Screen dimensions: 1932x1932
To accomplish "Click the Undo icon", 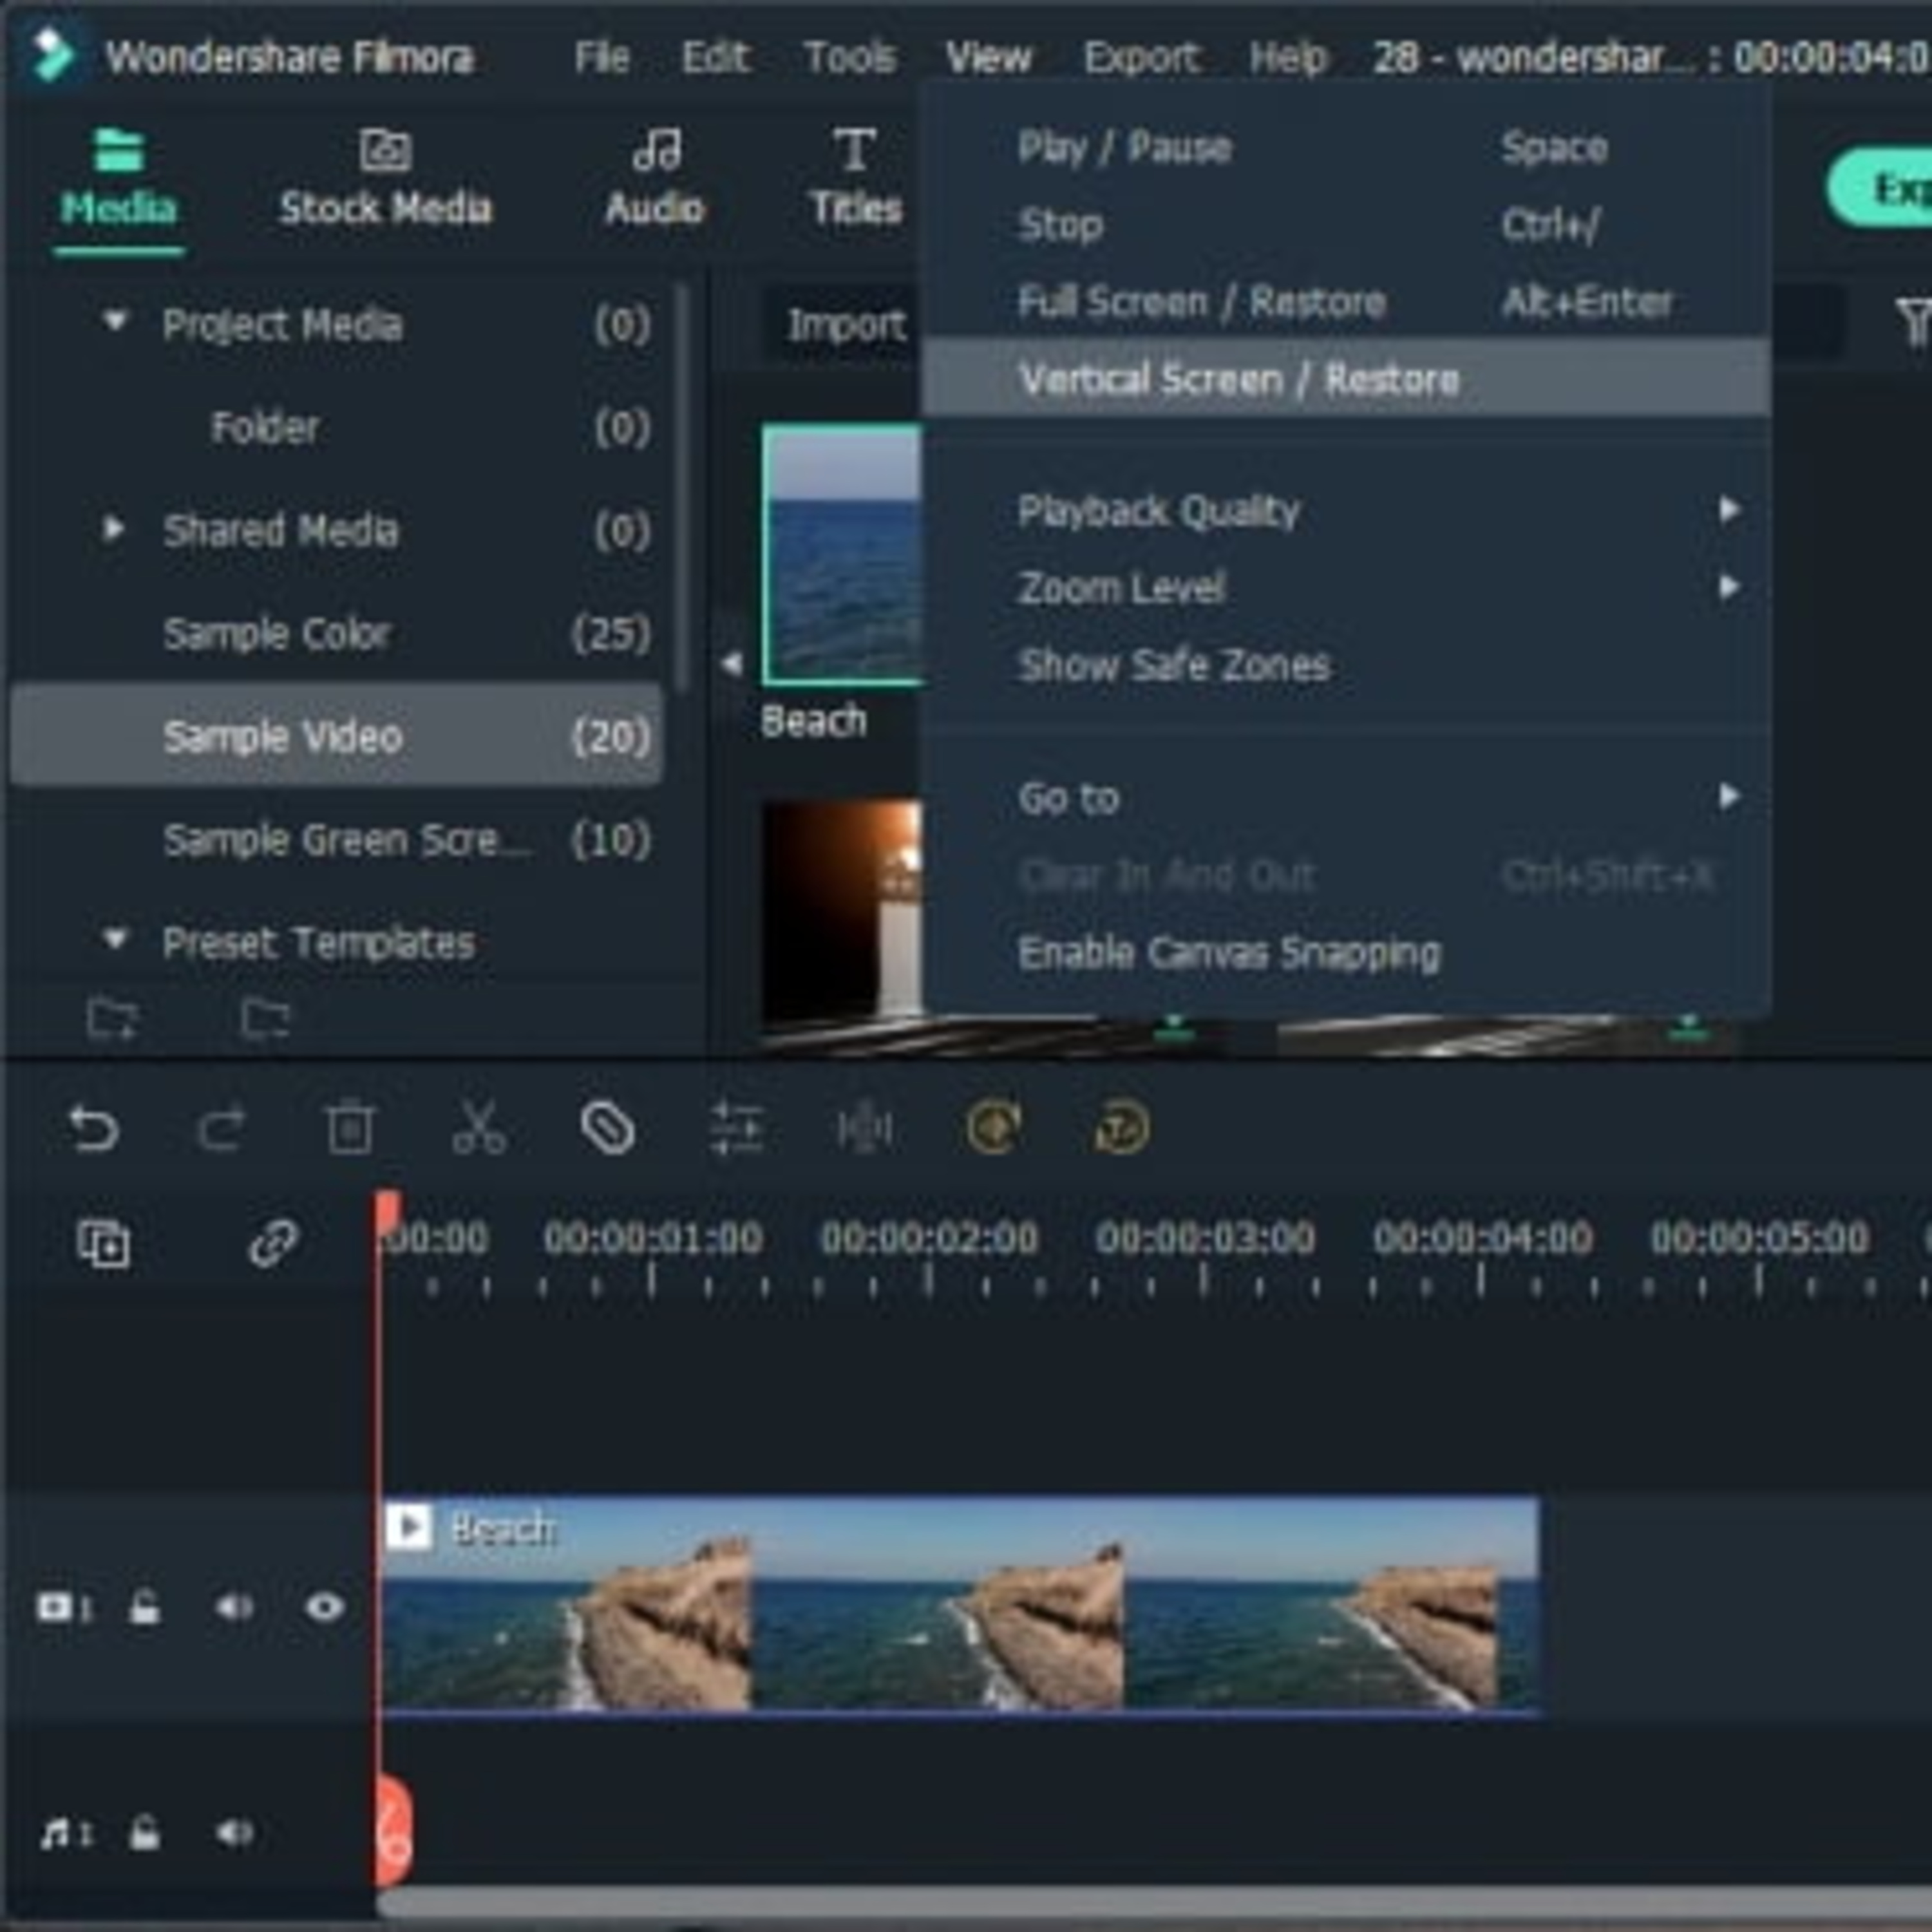I will pyautogui.click(x=94, y=1129).
